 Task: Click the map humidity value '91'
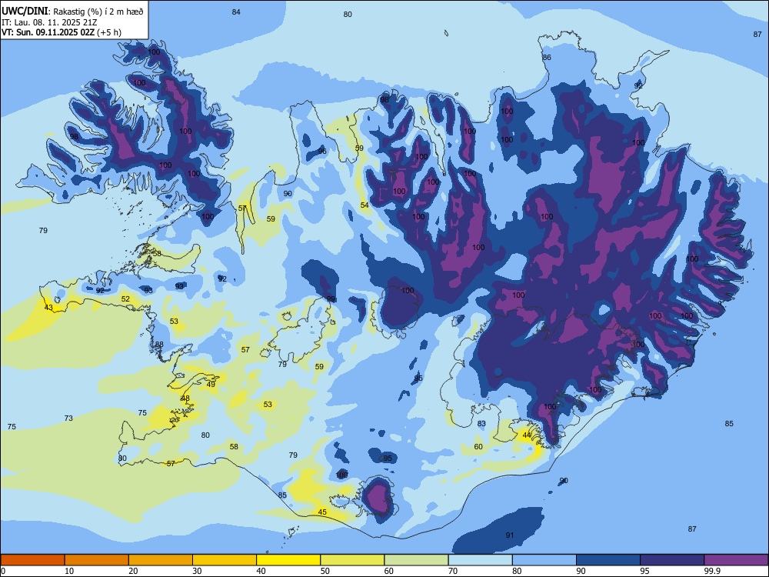point(510,535)
